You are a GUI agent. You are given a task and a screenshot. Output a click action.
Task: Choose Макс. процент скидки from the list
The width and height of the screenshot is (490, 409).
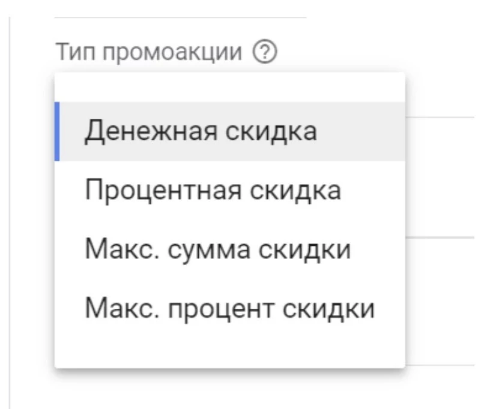point(229,309)
